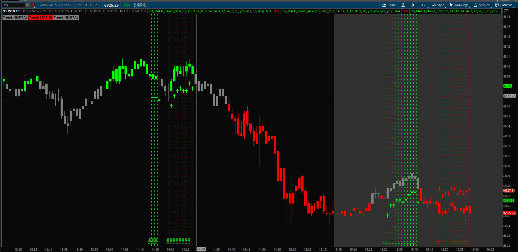Open the Drawings cursor menu

(459, 5)
